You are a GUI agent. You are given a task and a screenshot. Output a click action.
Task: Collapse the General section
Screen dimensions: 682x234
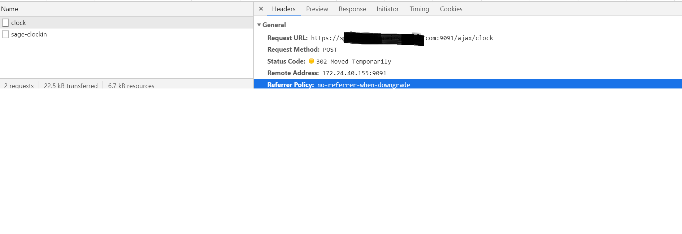coord(259,25)
